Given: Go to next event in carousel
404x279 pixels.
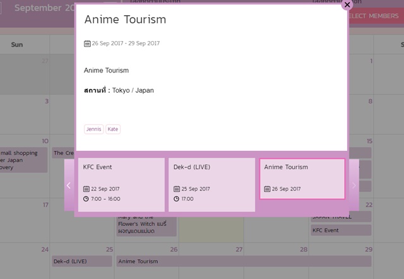Looking at the screenshot, I should 353,185.
